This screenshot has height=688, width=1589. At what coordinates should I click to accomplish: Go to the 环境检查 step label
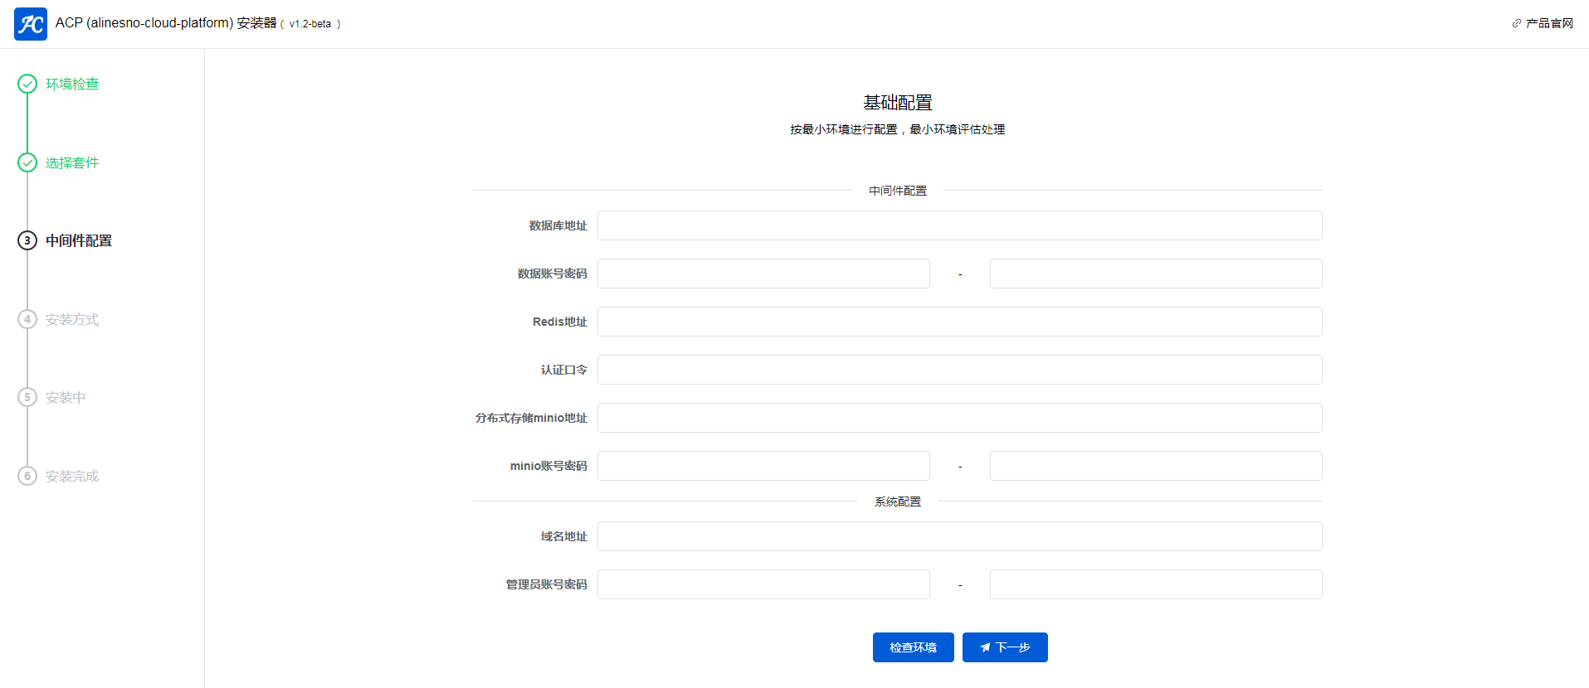(72, 84)
